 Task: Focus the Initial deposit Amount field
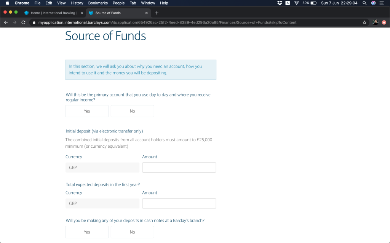179,167
